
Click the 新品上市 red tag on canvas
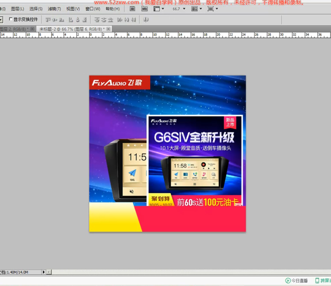pyautogui.click(x=230, y=122)
